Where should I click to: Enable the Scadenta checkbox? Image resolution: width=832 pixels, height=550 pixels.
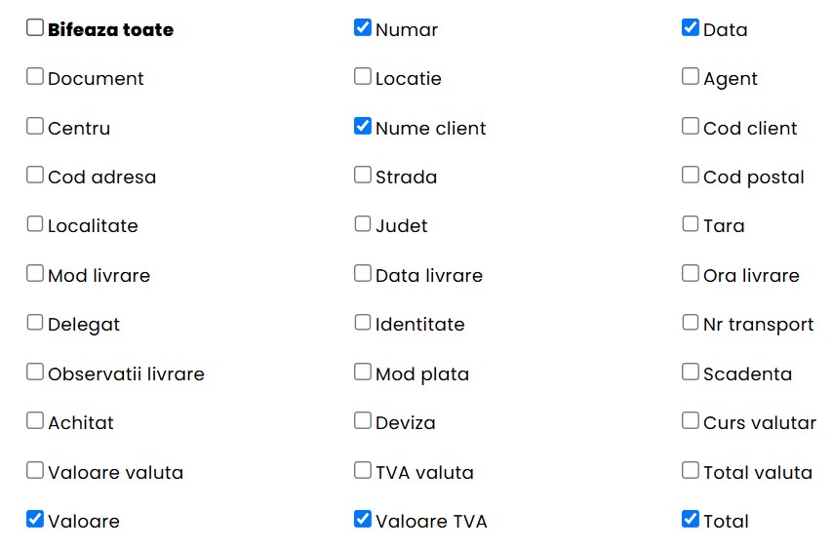click(x=691, y=372)
